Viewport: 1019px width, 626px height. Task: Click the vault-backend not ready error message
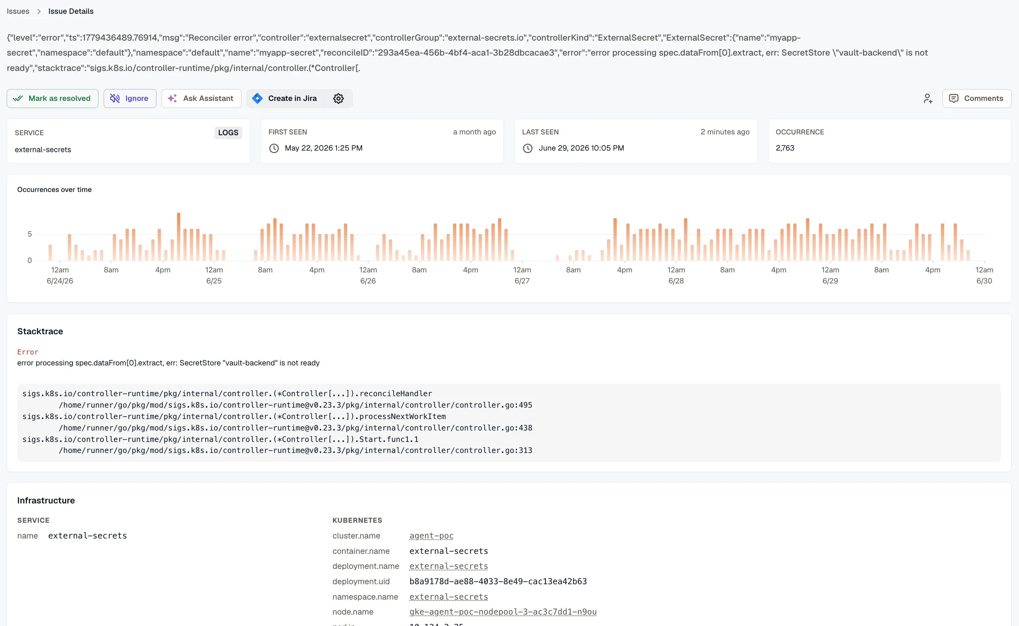168,363
